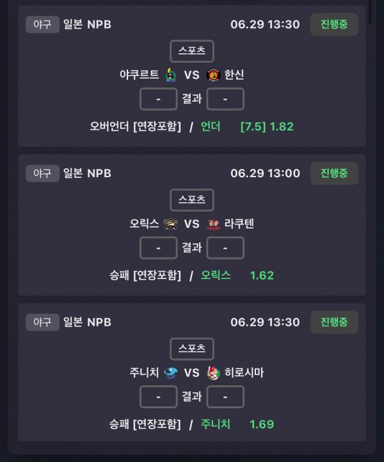Click the Orix Buffaloes team logo

(x=170, y=224)
